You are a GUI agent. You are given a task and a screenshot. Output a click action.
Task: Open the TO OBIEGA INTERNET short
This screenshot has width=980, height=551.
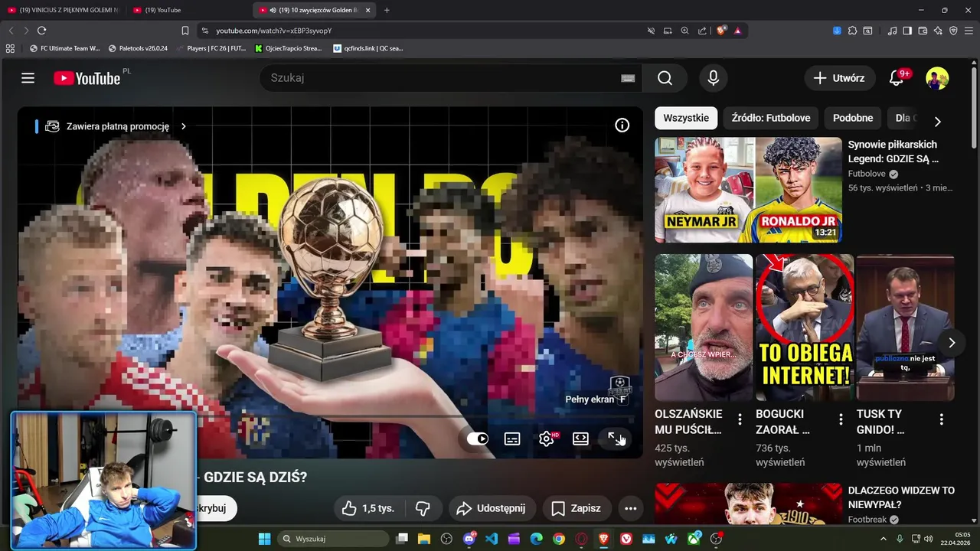pos(804,328)
